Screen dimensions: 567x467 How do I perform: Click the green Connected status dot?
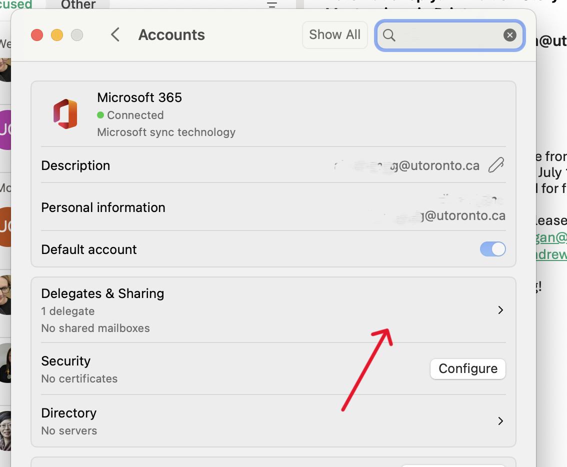pyautogui.click(x=101, y=115)
